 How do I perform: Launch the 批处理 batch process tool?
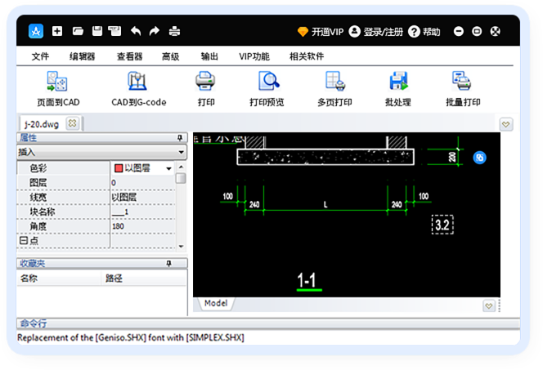pos(398,81)
